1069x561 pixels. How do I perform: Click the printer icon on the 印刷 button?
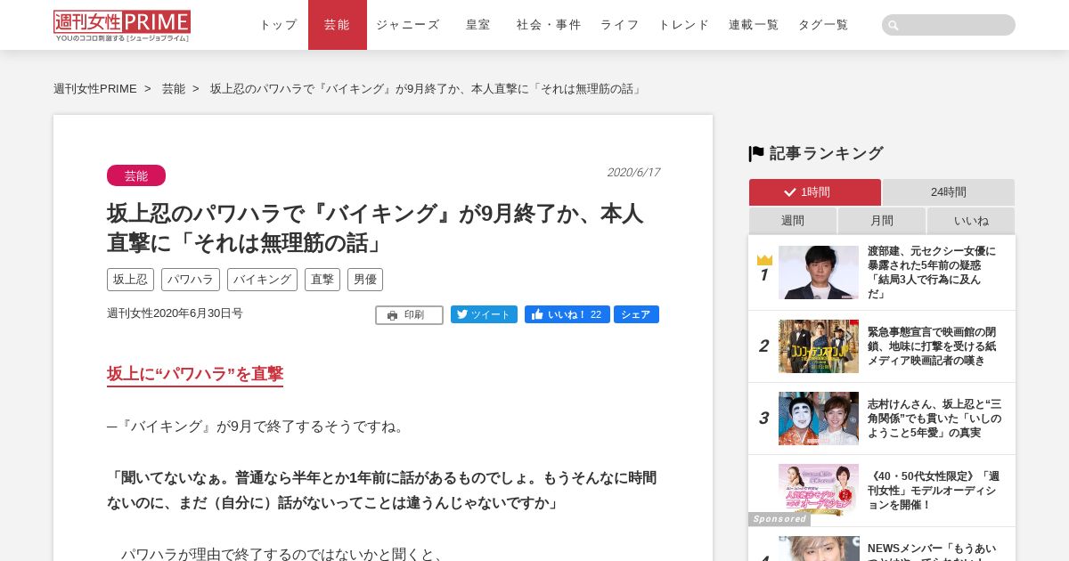[x=393, y=315]
